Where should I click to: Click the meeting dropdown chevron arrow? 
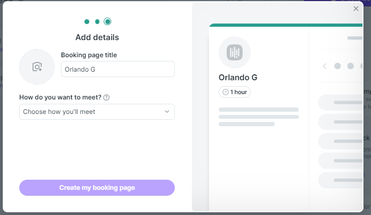[x=167, y=112]
